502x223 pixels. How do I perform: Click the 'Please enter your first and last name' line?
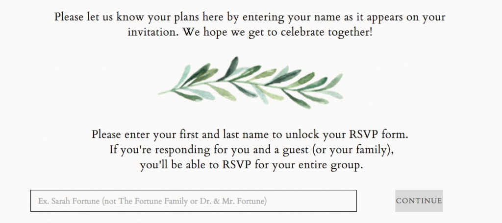click(x=250, y=134)
